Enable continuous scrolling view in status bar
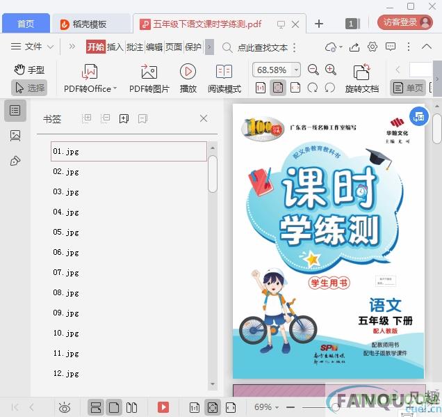The width and height of the screenshot is (442, 417). [96, 407]
